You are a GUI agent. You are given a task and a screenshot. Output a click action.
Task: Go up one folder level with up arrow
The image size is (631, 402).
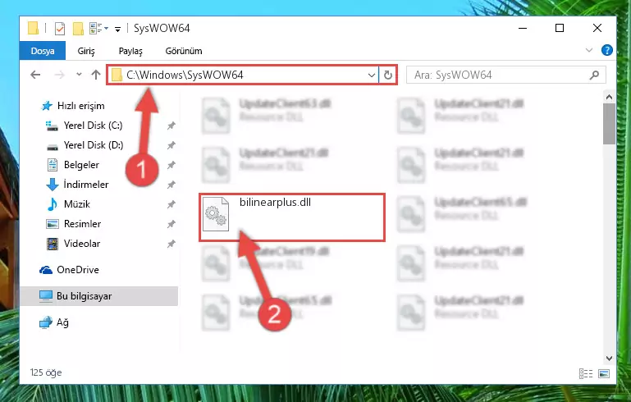[96, 75]
